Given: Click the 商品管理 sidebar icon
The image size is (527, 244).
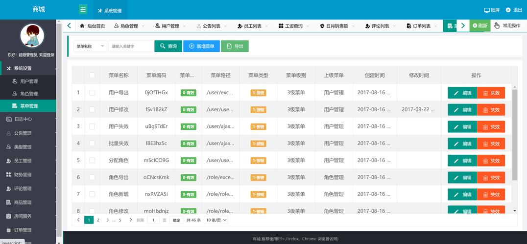Looking at the screenshot, I should point(9,203).
